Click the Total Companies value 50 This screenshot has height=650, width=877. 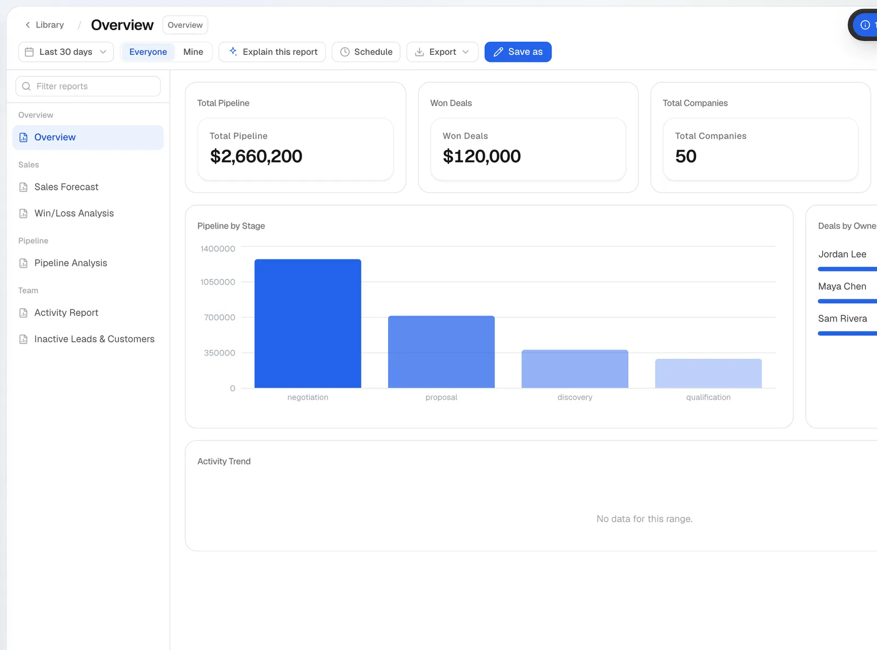[686, 156]
